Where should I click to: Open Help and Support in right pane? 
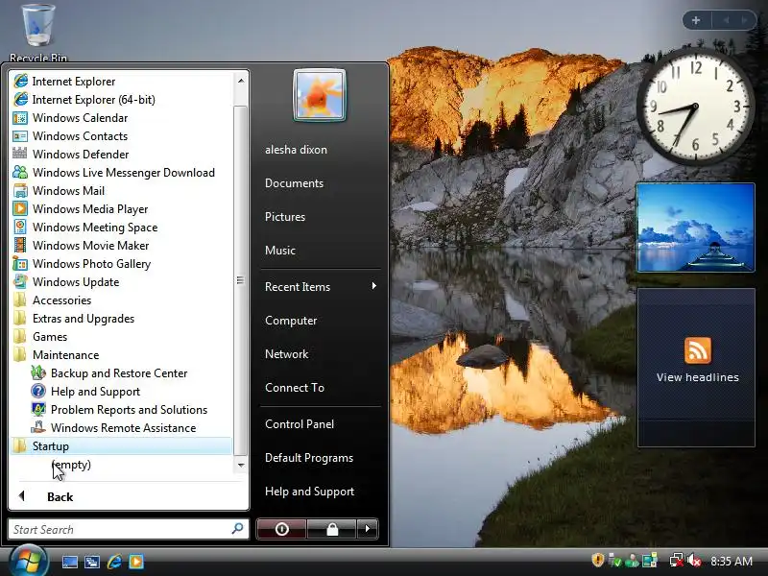point(309,492)
